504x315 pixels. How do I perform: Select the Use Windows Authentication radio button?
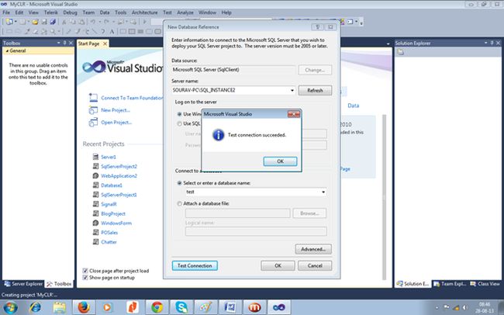tap(179, 114)
